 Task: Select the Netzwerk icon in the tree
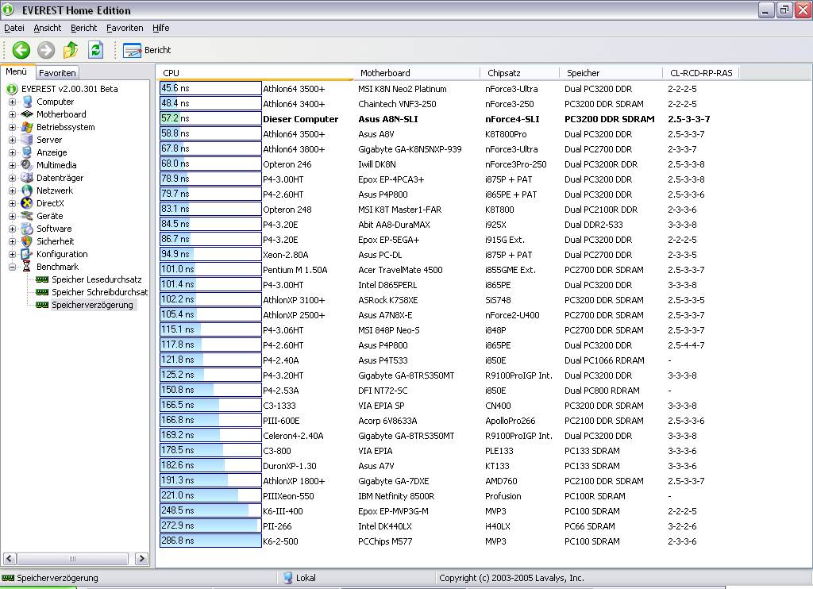pos(27,191)
